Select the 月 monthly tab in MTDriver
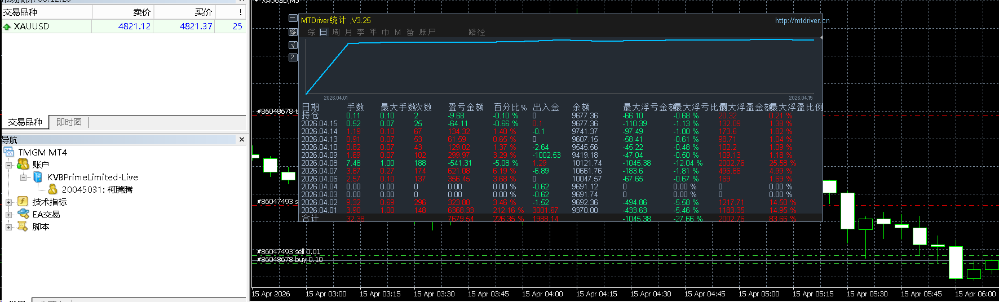Viewport: 999px width, 302px height. coord(348,32)
